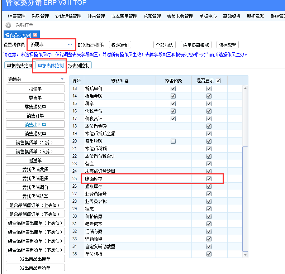Open operator picker via the ellipsis icon
Image resolution: width=285 pixels, height=274 pixels.
tap(70, 45)
